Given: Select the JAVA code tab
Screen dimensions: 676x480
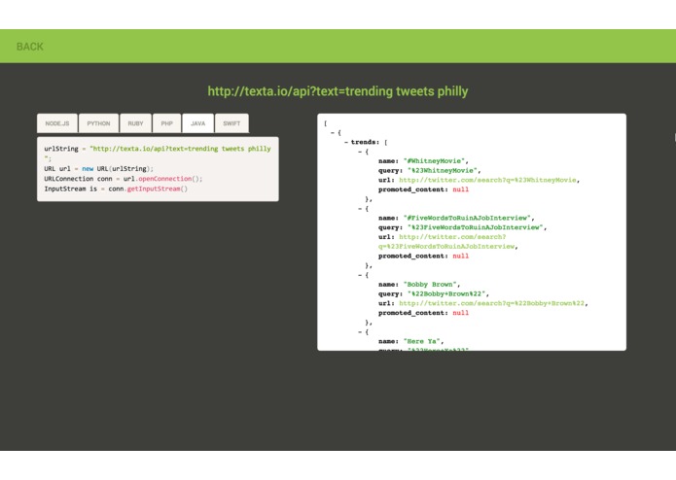Looking at the screenshot, I should 197,123.
